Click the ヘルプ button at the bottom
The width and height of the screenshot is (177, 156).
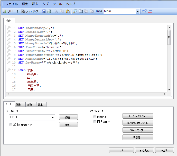click(164, 150)
